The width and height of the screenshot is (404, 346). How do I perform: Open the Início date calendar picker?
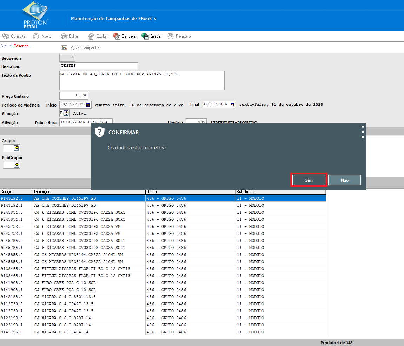(x=88, y=105)
